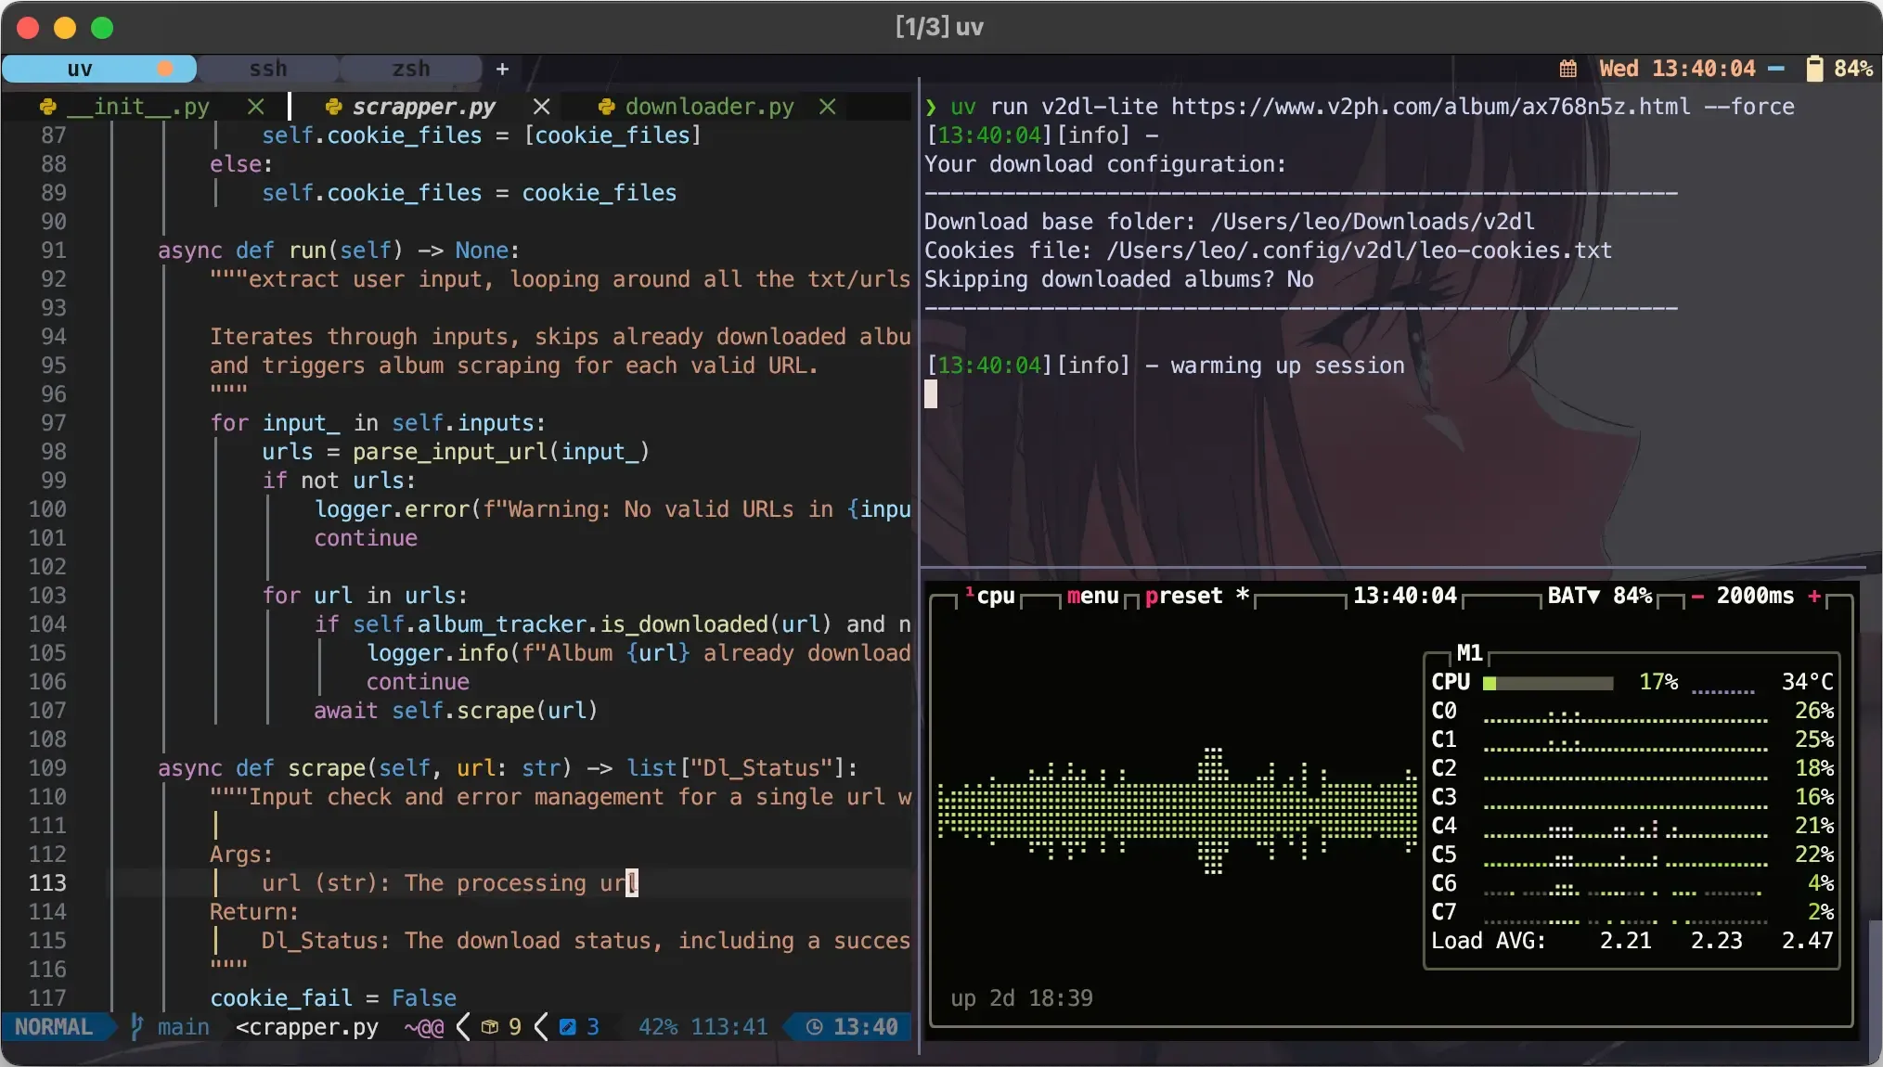The width and height of the screenshot is (1883, 1067).
Task: Click the main branch name in statusline
Action: 183,1026
